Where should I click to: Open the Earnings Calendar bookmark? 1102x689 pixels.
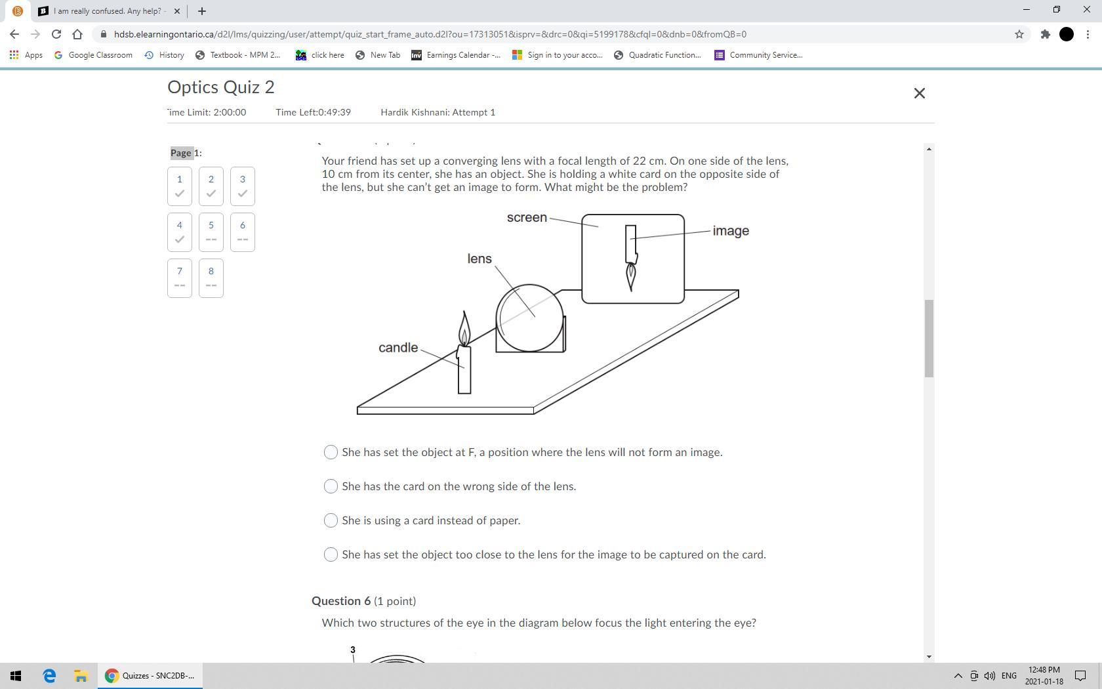[456, 55]
